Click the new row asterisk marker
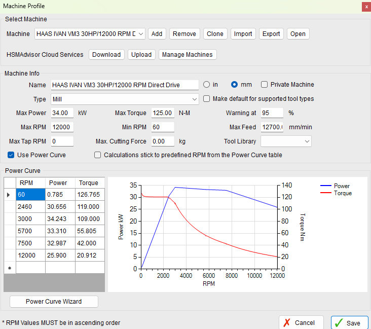This screenshot has width=371, height=329. click(x=9, y=268)
